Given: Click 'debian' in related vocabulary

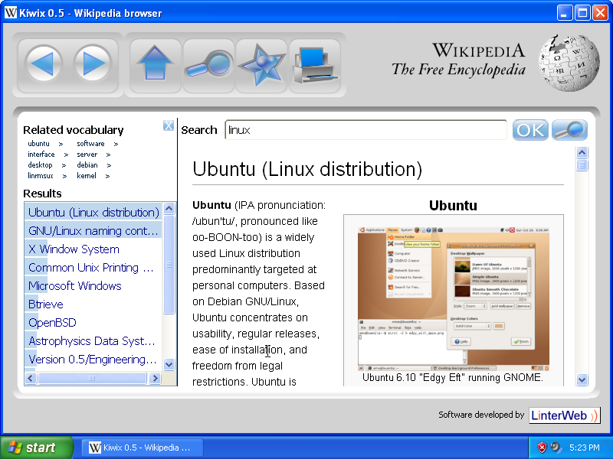Looking at the screenshot, I should 87,164.
